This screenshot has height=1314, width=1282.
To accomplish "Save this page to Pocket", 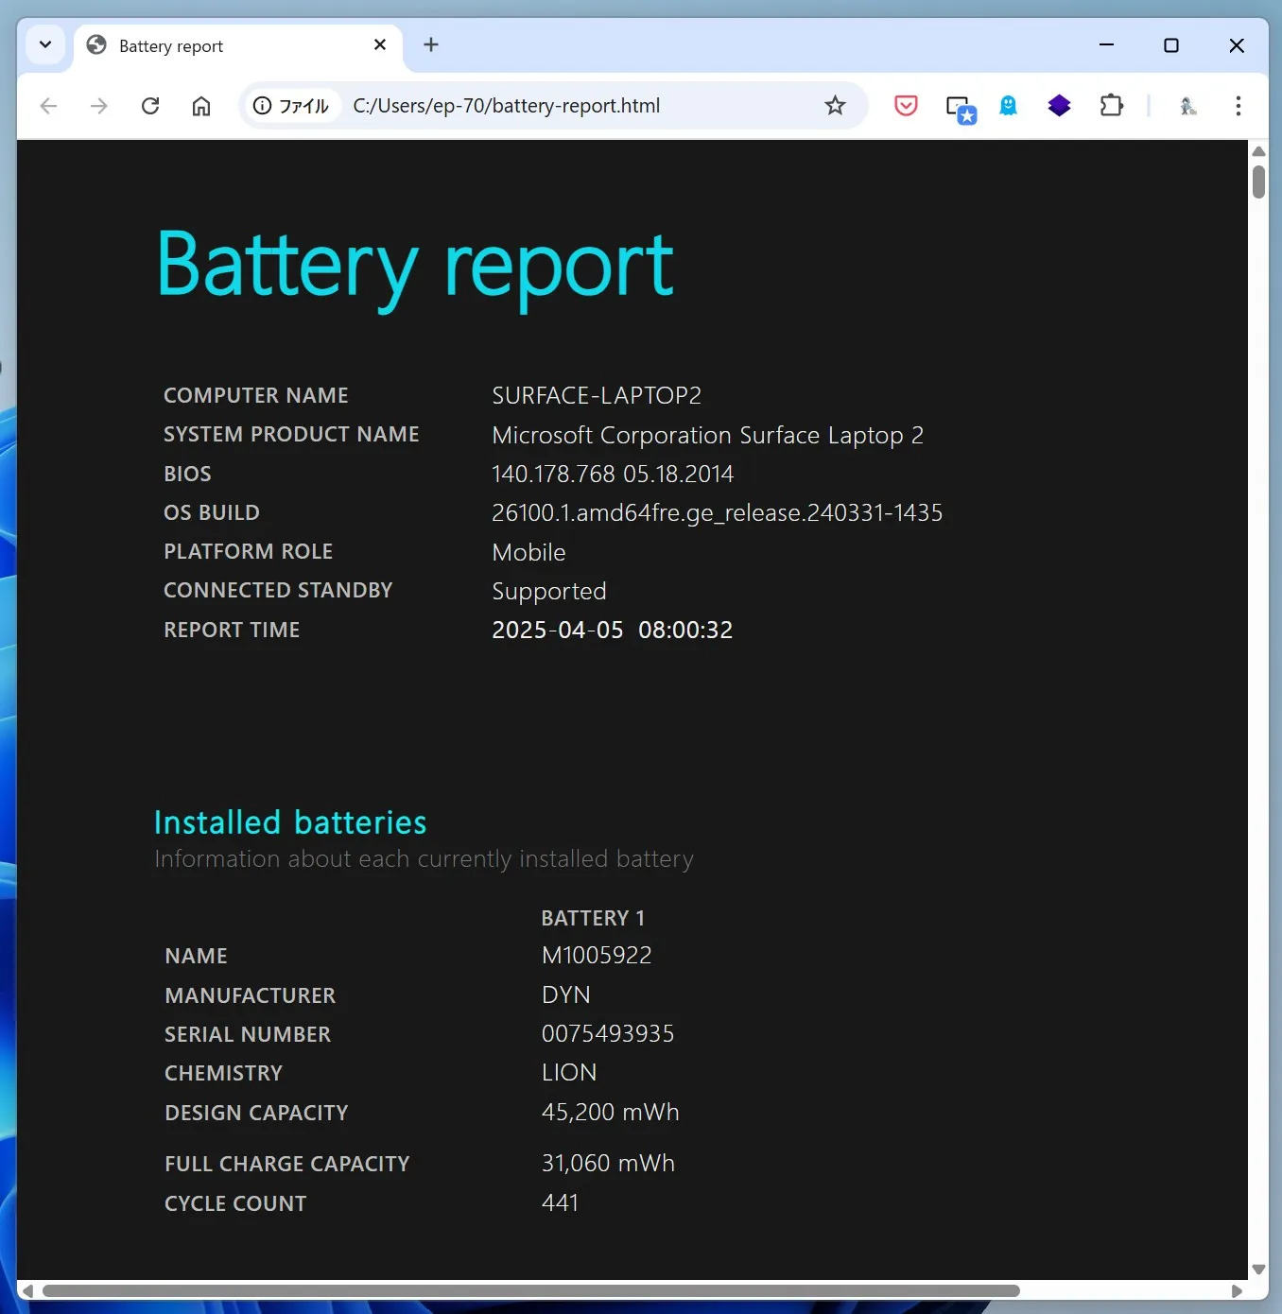I will pos(905,106).
